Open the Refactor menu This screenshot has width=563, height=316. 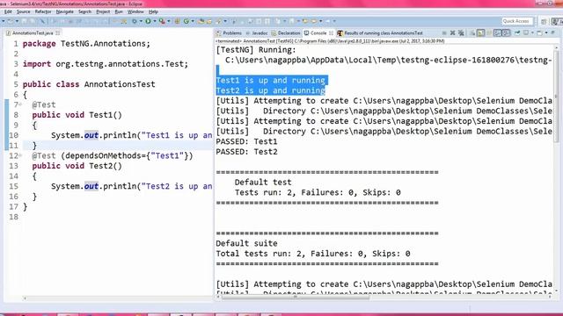(x=43, y=11)
